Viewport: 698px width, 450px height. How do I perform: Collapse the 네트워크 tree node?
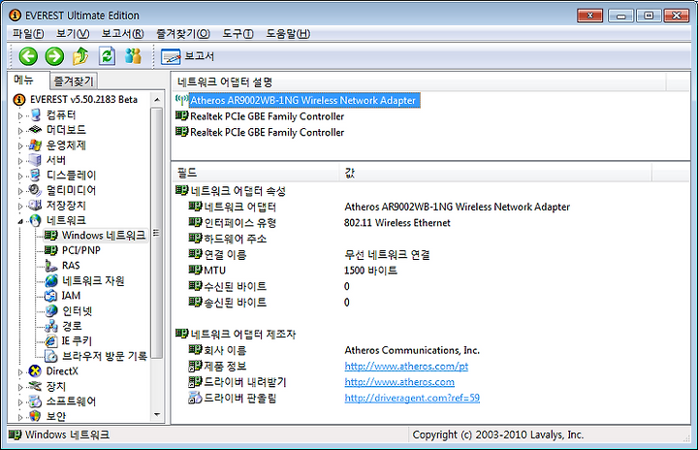pyautogui.click(x=20, y=221)
